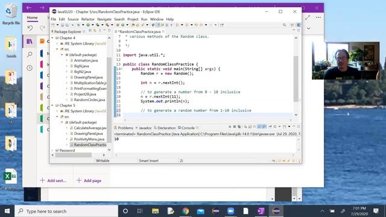The height and width of the screenshot is (217, 386).
Task: Open File Explorer from the taskbar
Action: pyautogui.click(x=156, y=211)
